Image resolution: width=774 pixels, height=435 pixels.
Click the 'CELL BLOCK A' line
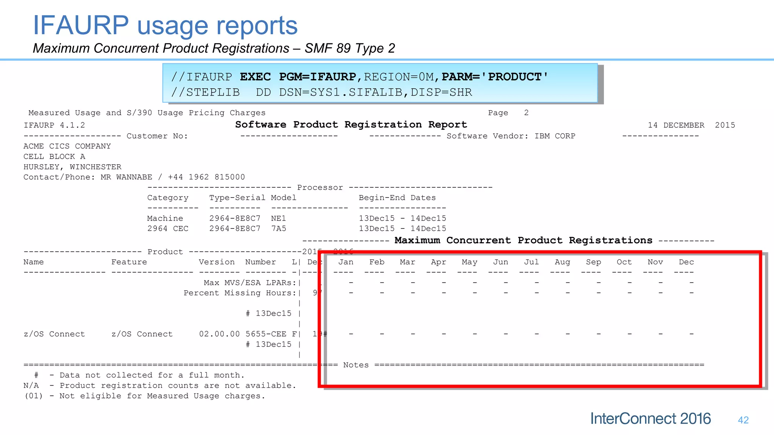(x=54, y=156)
